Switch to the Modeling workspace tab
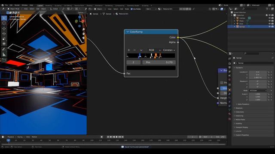Image resolution: width=275 pixels, height=154 pixels. click(x=49, y=6)
